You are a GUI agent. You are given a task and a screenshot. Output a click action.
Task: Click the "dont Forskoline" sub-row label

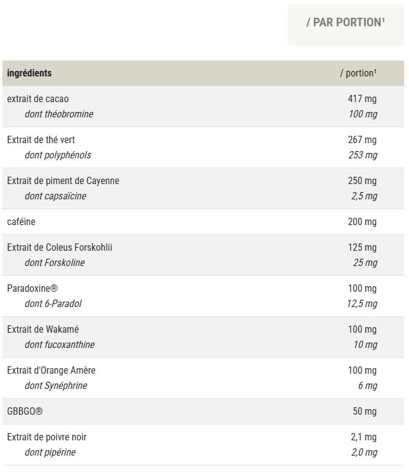[x=54, y=263]
